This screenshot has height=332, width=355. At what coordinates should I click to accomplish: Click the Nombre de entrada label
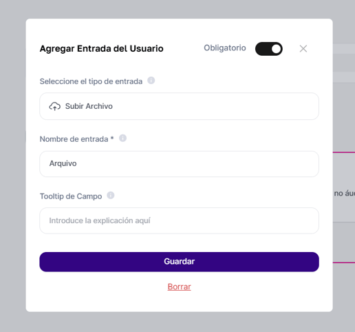pos(74,139)
